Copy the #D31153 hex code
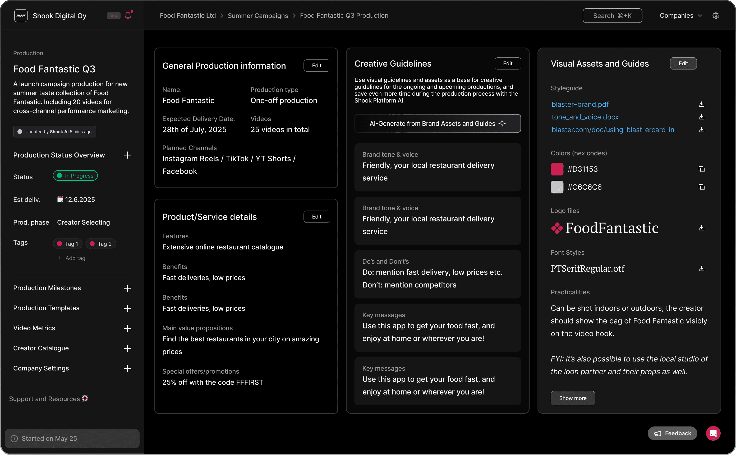This screenshot has width=736, height=455. click(x=701, y=169)
